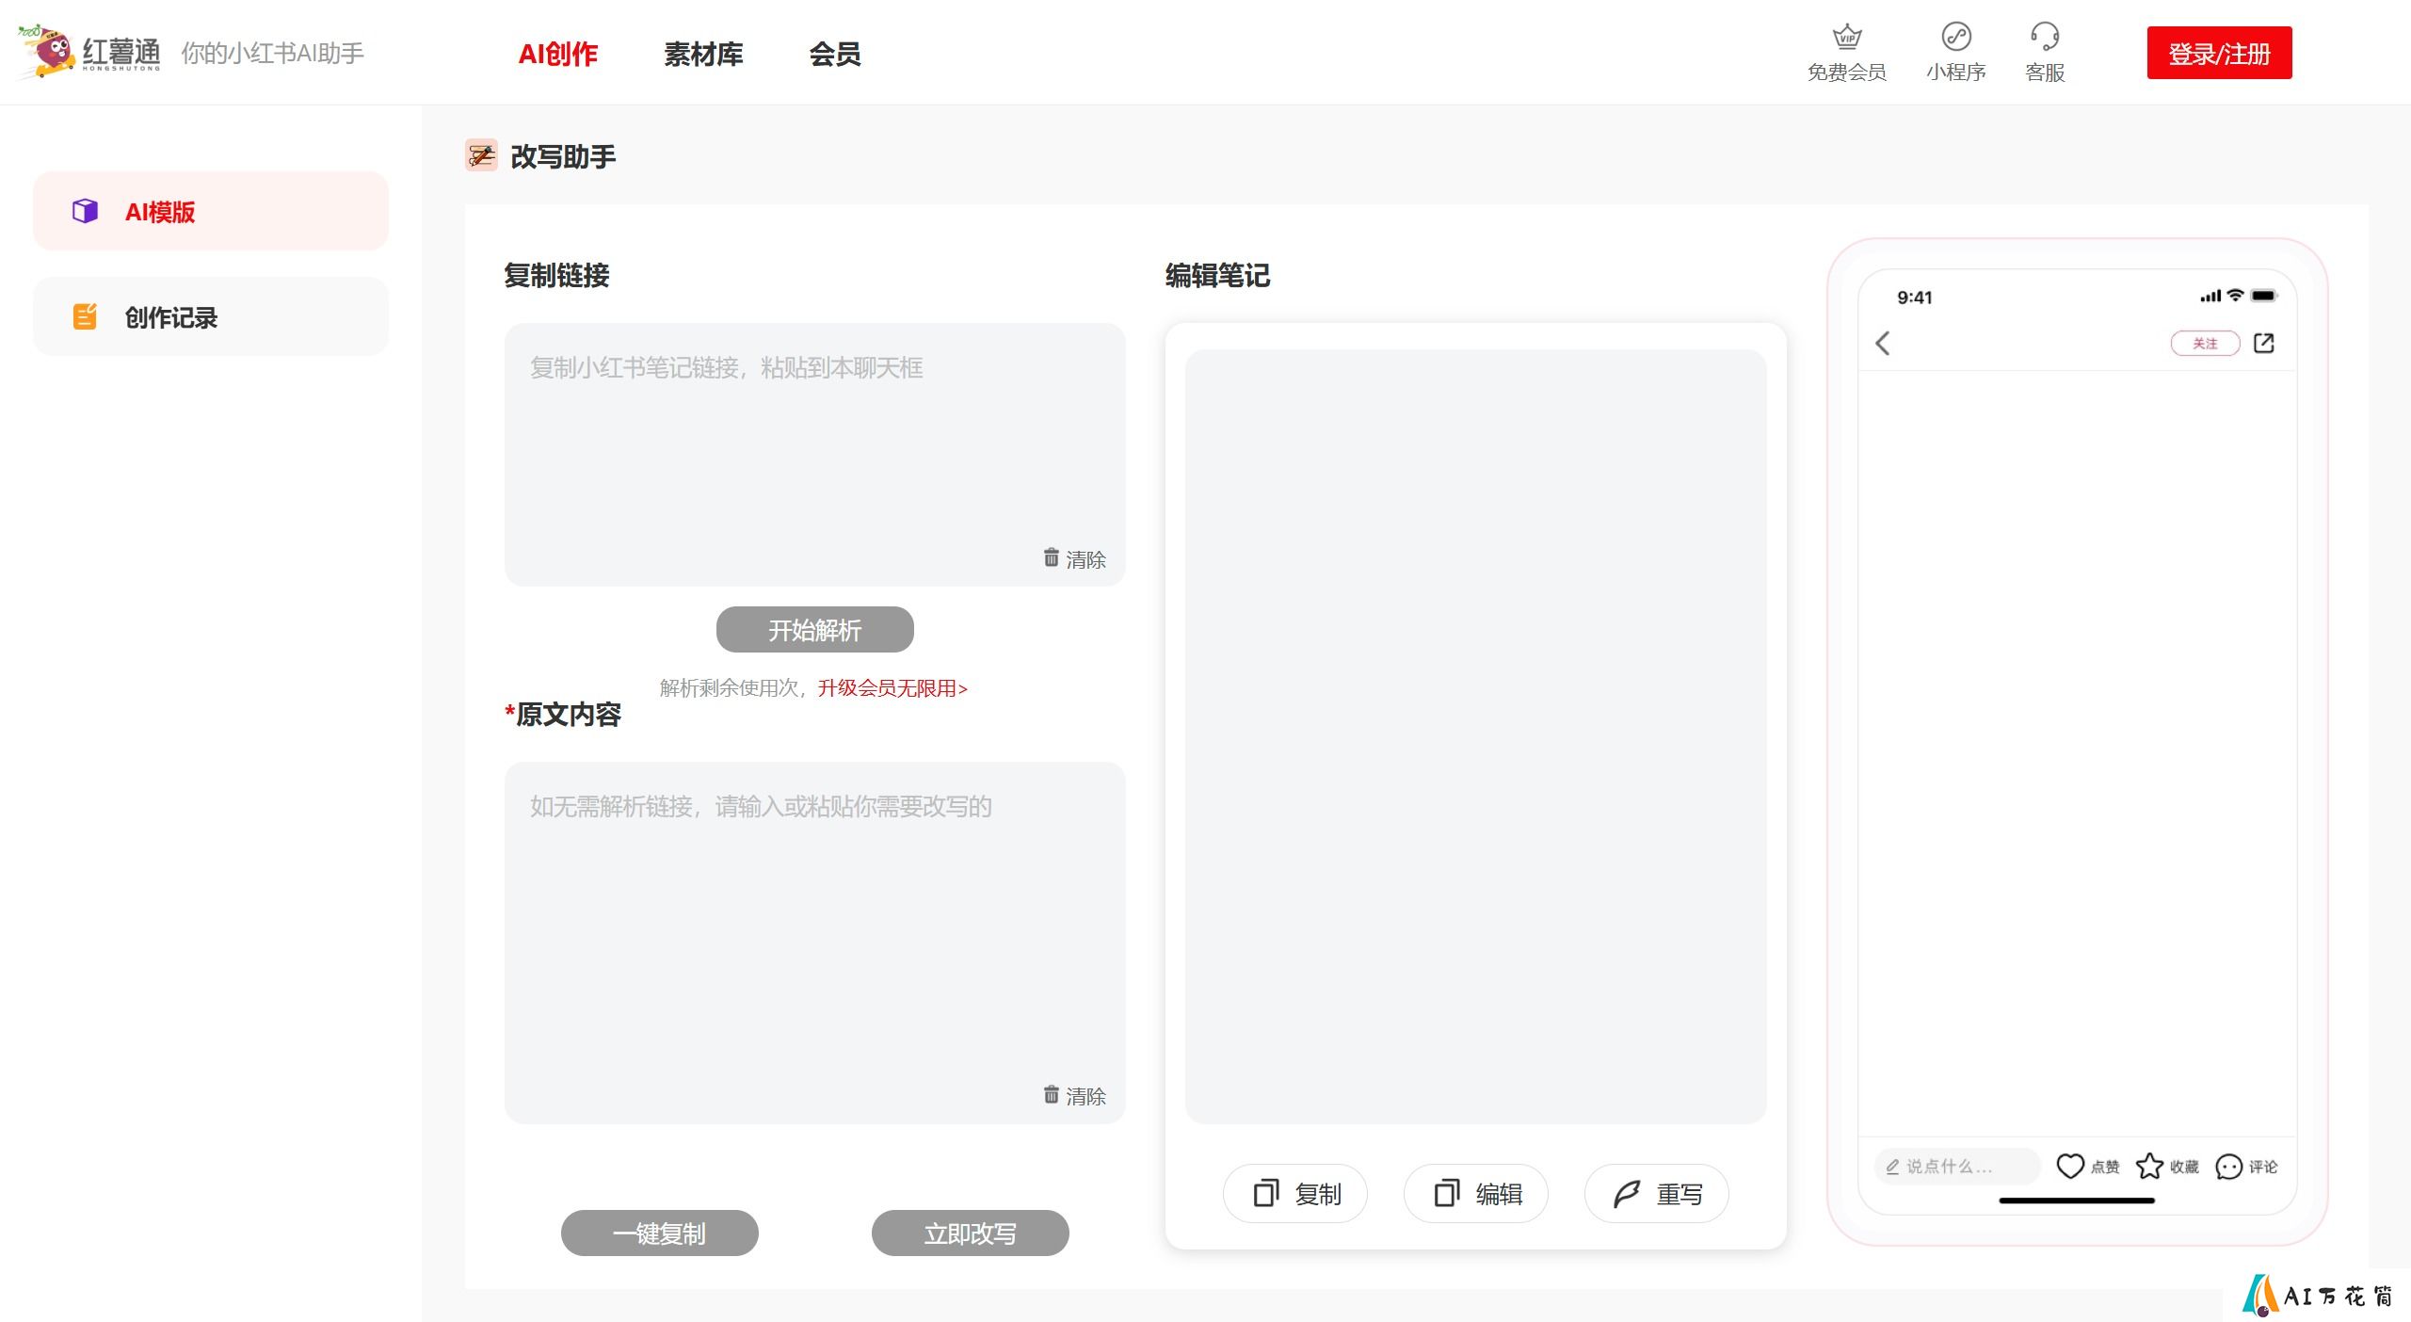This screenshot has width=2411, height=1322.
Task: Click the 编辑 button under 编辑笔记
Action: coord(1476,1193)
